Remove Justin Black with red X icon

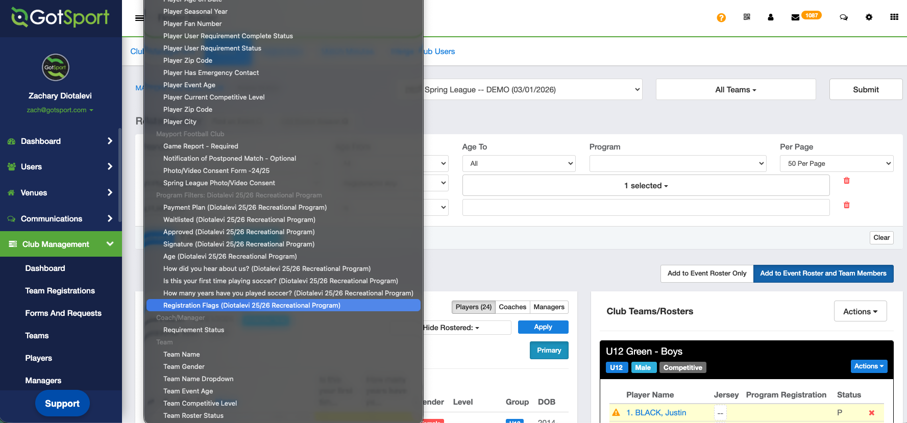coord(871,413)
